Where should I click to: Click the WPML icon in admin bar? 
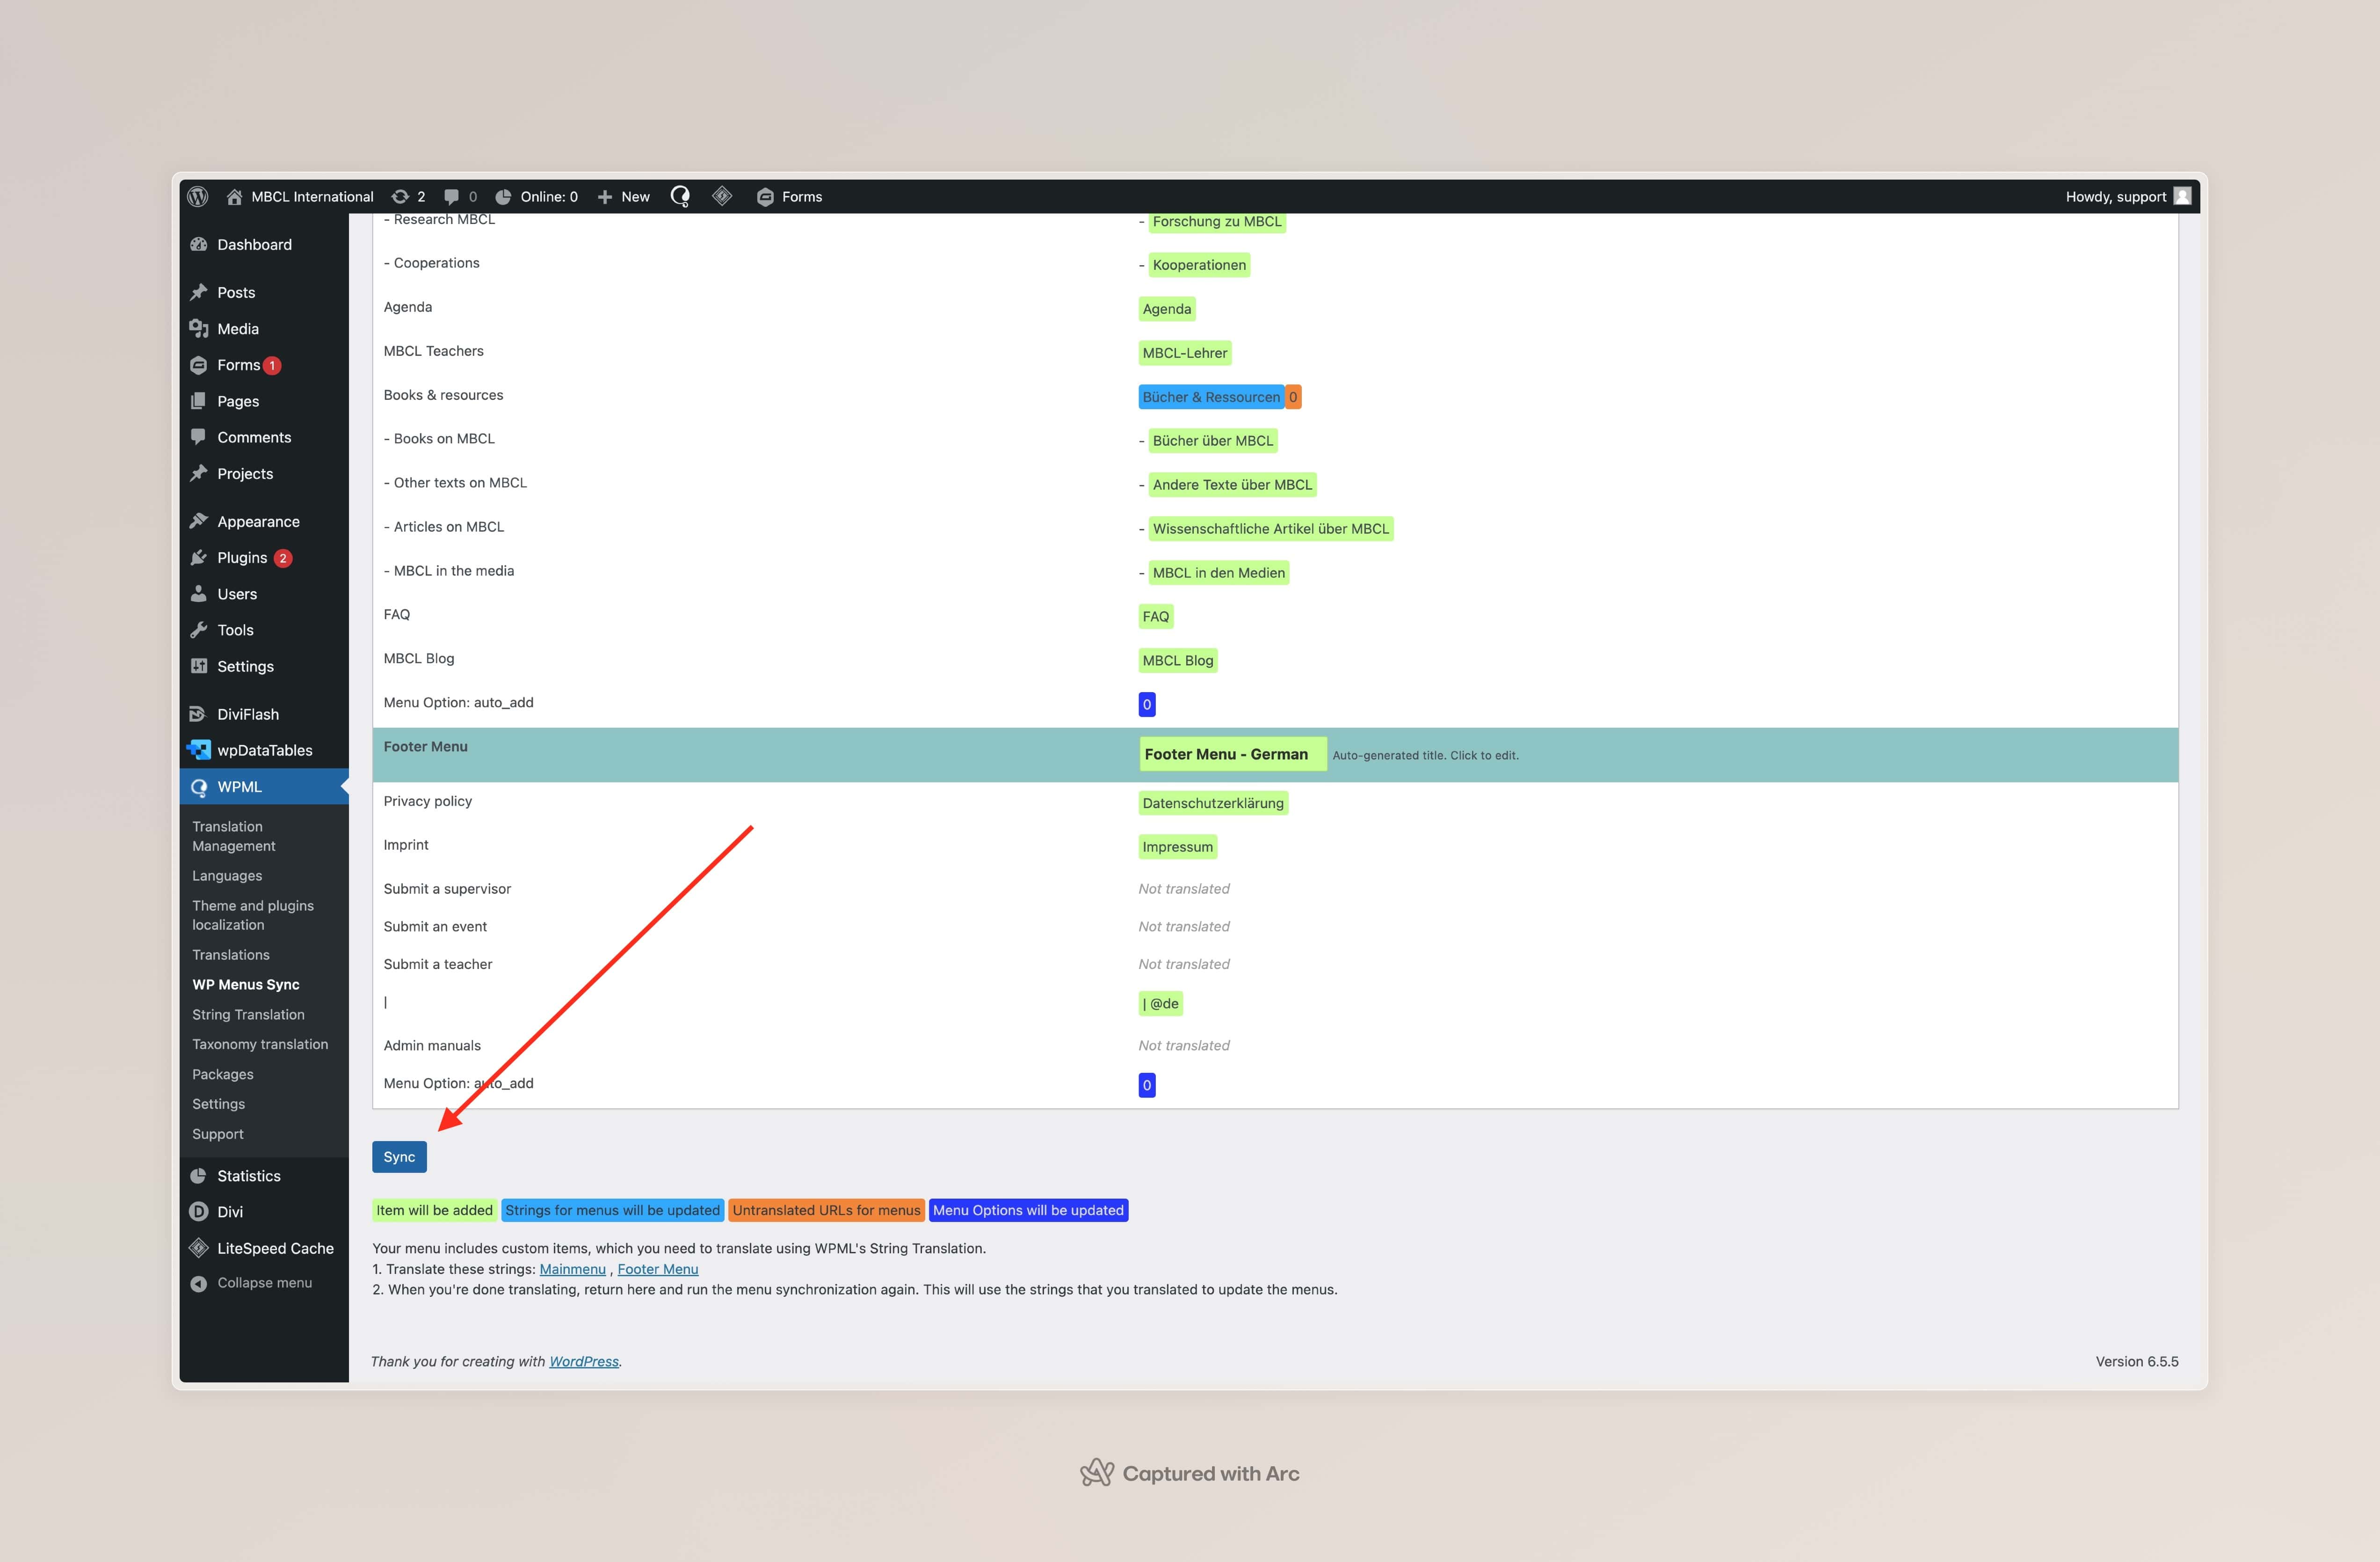click(680, 196)
